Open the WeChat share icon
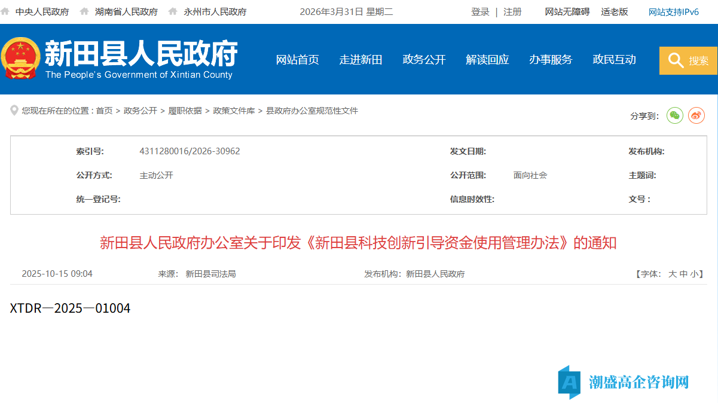 coord(674,115)
